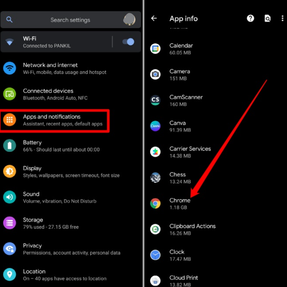Tap the Network and internet icon
The width and height of the screenshot is (287, 287).
coord(9,68)
